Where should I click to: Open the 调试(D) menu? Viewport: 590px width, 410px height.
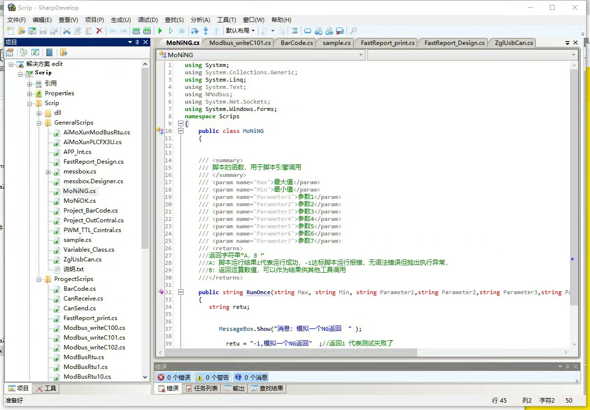click(x=148, y=20)
